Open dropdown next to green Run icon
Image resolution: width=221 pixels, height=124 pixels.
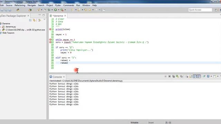(x=59, y=10)
